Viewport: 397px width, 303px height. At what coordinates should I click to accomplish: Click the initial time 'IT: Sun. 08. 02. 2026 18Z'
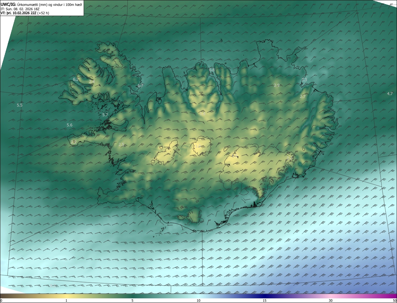(20, 9)
